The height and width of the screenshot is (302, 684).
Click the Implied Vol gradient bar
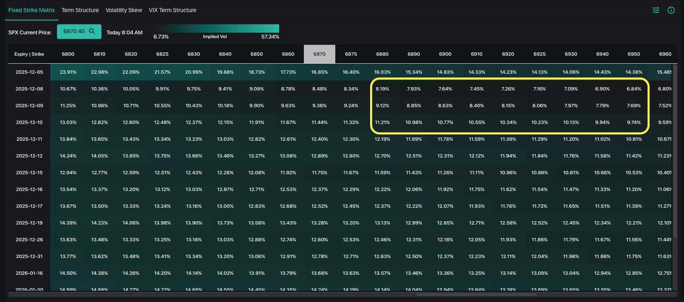216,28
